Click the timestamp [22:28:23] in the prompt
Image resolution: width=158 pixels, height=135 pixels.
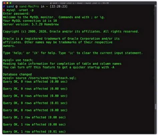click(x=59, y=6)
